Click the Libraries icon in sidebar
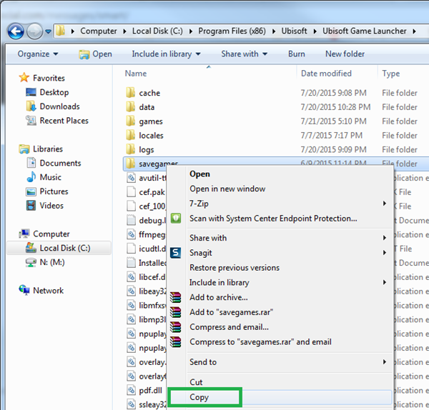The width and height of the screenshot is (429, 410). click(24, 149)
